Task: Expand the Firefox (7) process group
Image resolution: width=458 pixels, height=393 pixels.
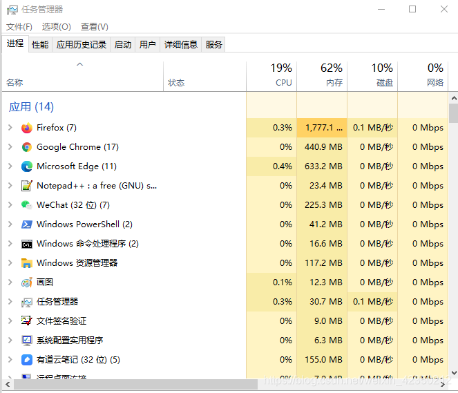Action: [10, 128]
